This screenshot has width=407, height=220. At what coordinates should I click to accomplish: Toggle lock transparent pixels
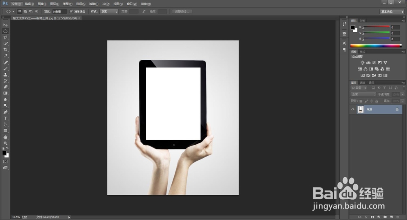(x=361, y=101)
